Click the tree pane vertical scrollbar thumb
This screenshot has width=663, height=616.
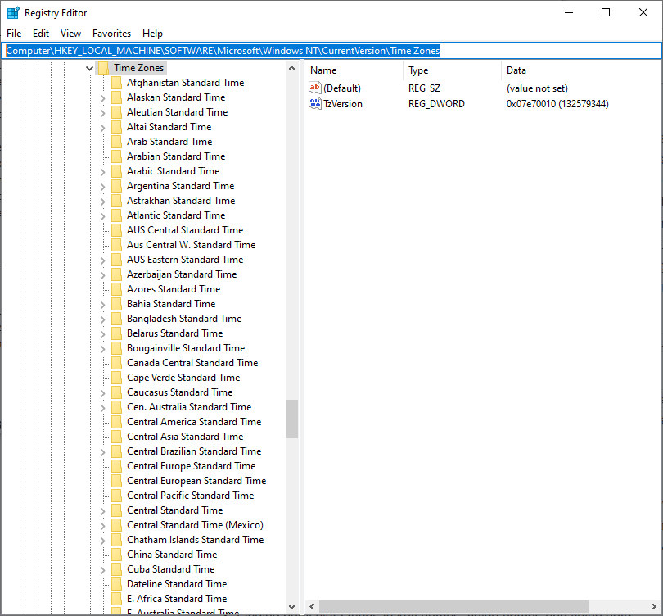tap(291, 419)
